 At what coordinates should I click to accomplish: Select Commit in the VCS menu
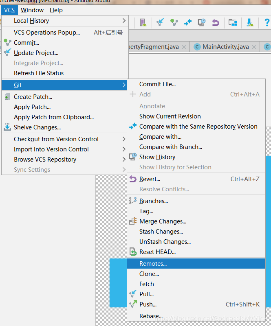[65, 43]
